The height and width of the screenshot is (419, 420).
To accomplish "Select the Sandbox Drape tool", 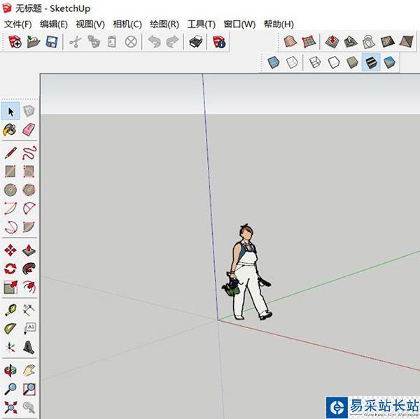I will [x=369, y=42].
